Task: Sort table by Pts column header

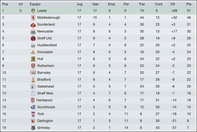Action: [x=189, y=4]
